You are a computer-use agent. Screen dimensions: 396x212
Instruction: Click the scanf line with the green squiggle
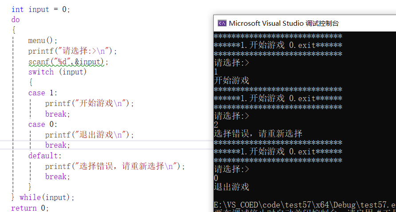pos(68,62)
